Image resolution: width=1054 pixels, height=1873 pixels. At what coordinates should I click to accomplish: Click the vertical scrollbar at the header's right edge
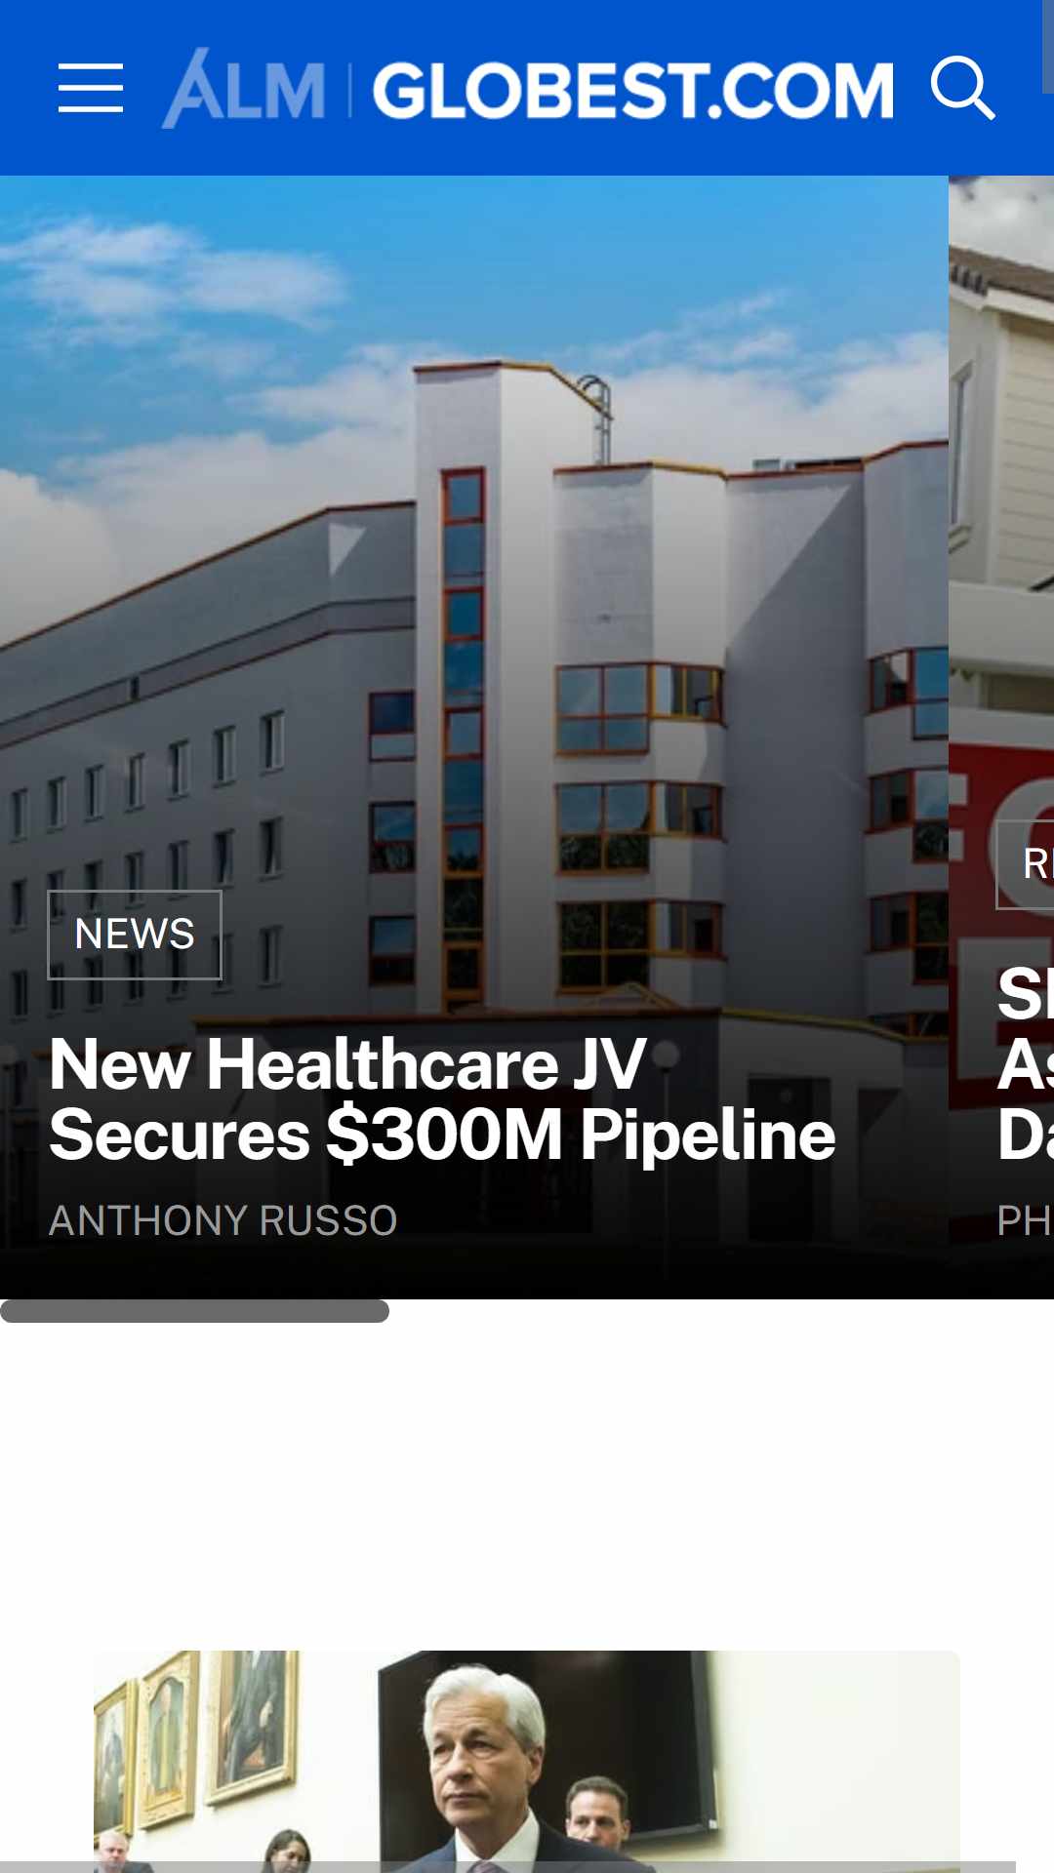1048,47
